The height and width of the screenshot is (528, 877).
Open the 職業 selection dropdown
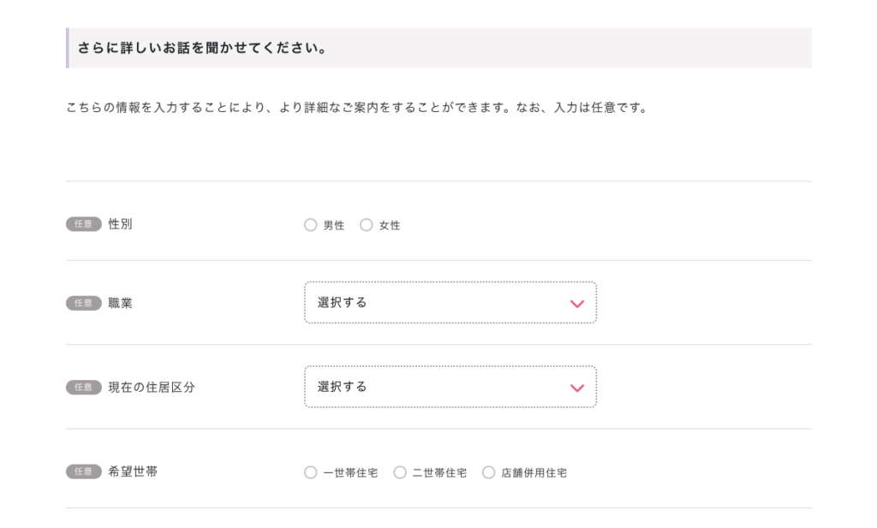coord(450,302)
